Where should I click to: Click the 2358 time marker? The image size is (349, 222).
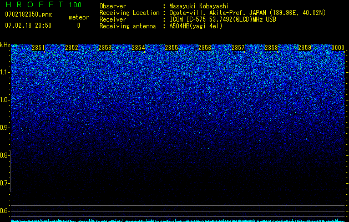271,48
